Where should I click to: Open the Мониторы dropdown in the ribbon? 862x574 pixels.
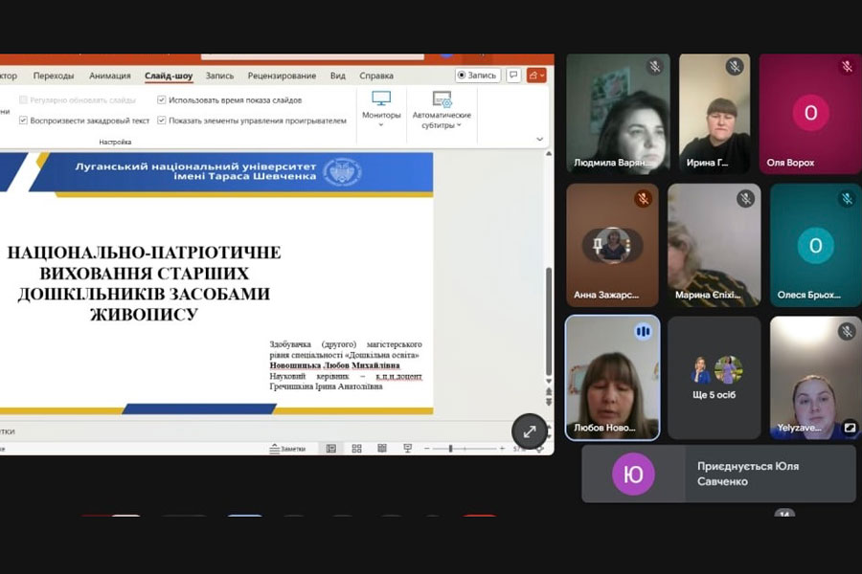point(381,108)
